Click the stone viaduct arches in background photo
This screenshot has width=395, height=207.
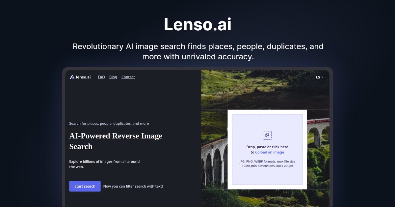pos(214,165)
